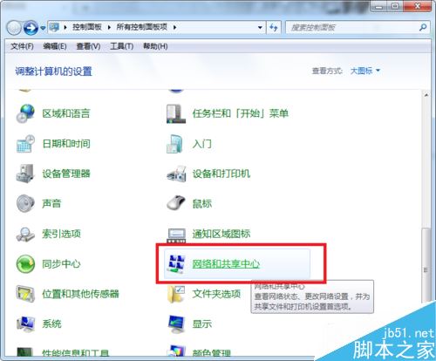436x361 pixels.
Task: Open the 文件(F) menu
Action: tap(22, 46)
